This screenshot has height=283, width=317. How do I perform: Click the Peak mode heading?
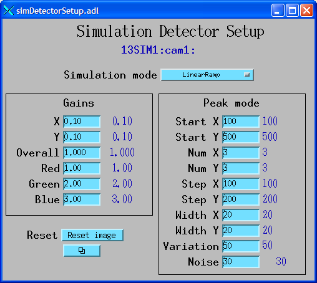[232, 103]
